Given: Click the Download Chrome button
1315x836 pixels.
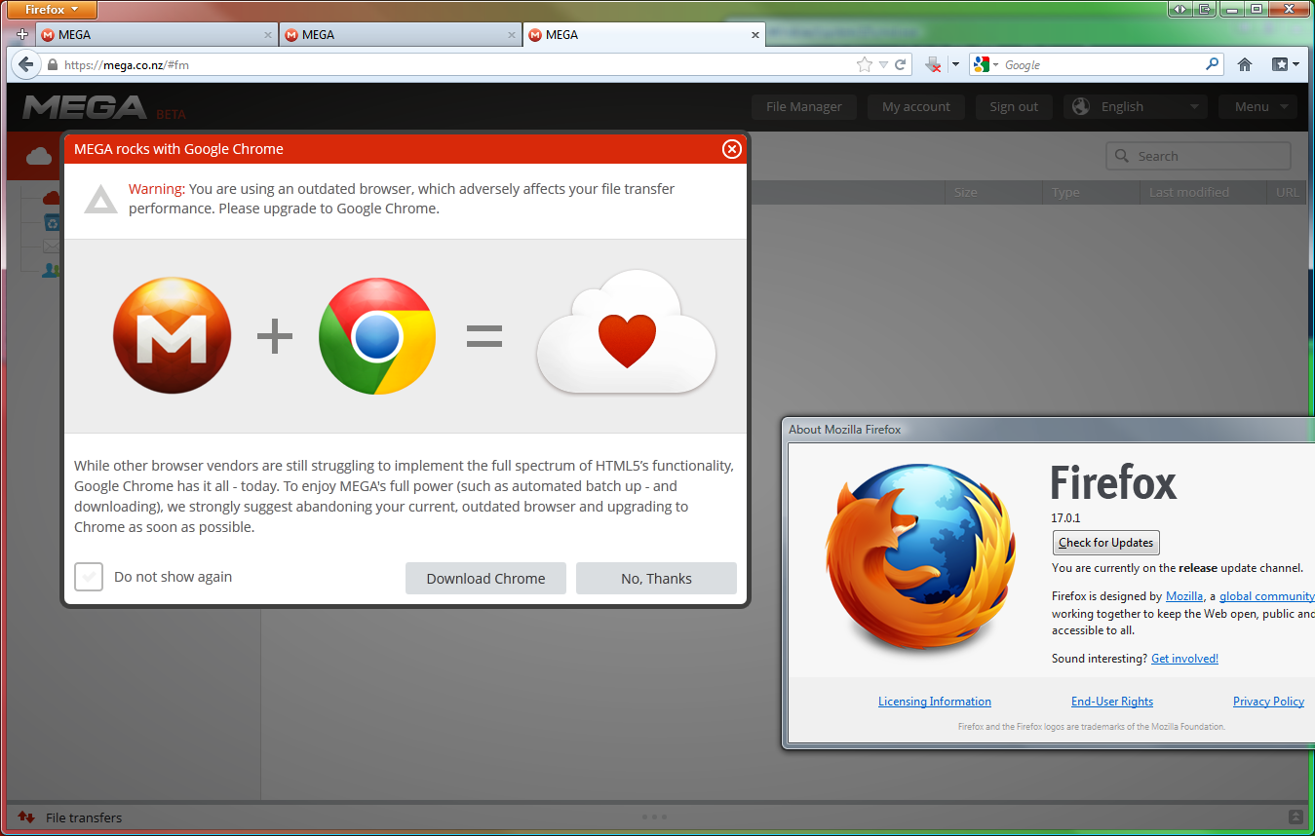Looking at the screenshot, I should 485,578.
